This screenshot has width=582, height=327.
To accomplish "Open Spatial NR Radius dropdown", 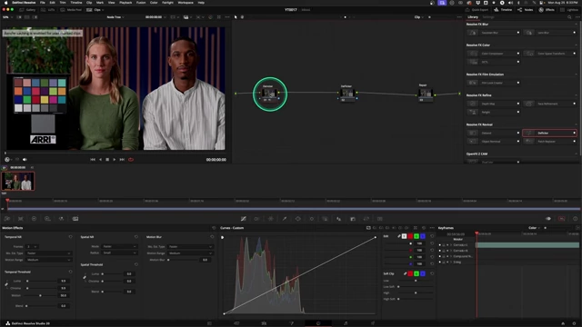I will pyautogui.click(x=119, y=253).
